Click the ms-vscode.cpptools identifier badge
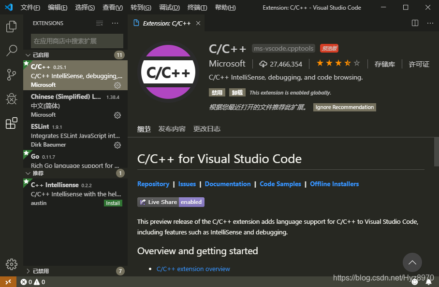This screenshot has height=287, width=439. click(x=283, y=48)
